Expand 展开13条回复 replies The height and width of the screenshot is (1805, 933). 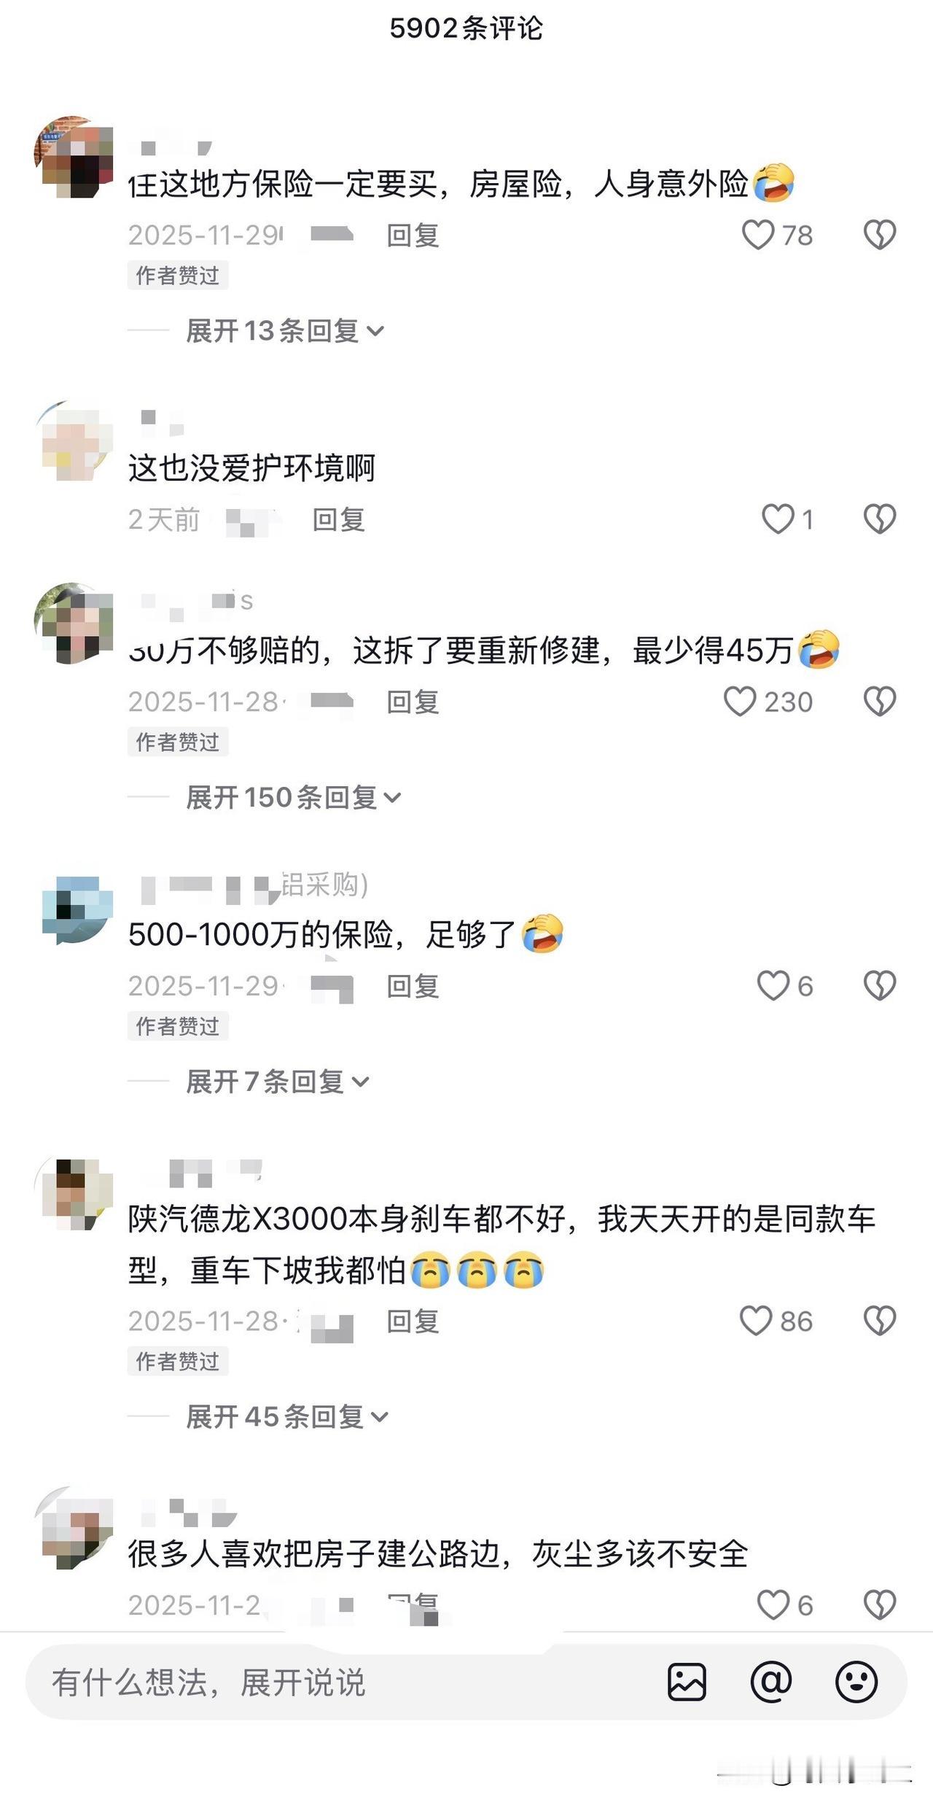(x=285, y=331)
